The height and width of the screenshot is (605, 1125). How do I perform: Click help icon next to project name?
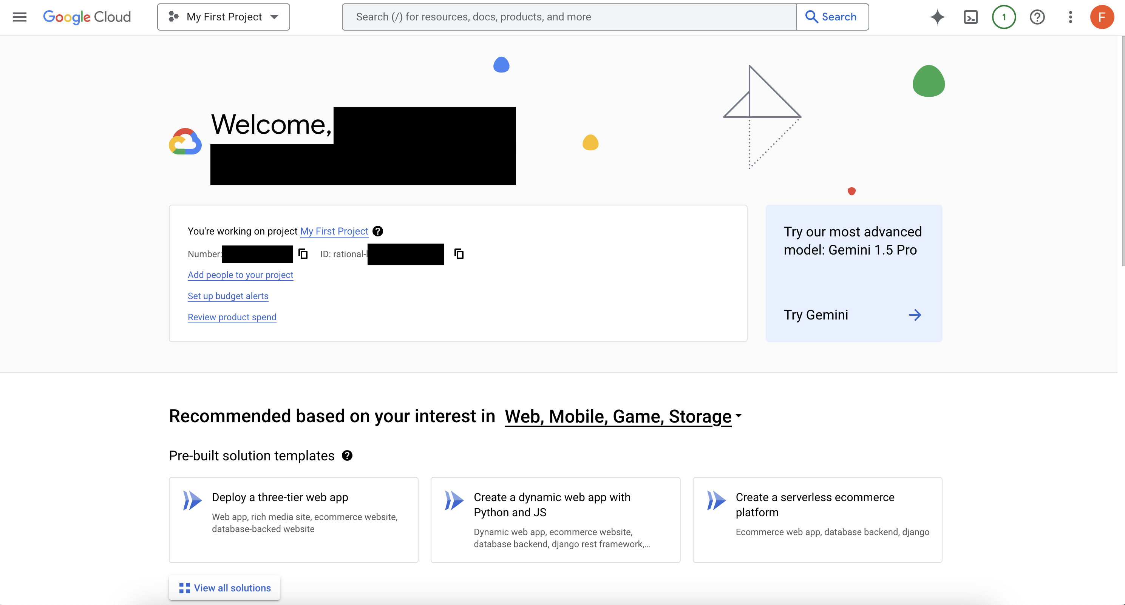[x=378, y=231]
